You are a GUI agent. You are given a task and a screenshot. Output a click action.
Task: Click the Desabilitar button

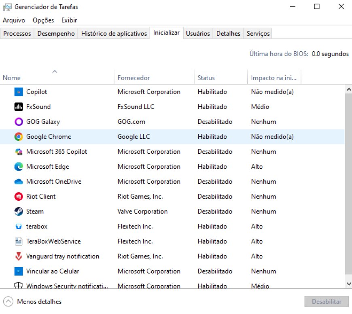tap(327, 301)
